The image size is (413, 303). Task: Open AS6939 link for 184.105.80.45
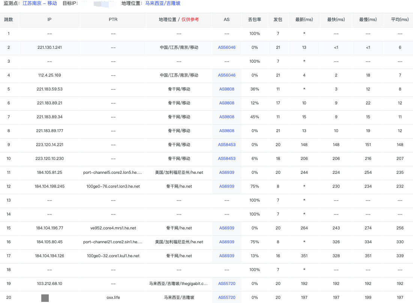point(227,242)
